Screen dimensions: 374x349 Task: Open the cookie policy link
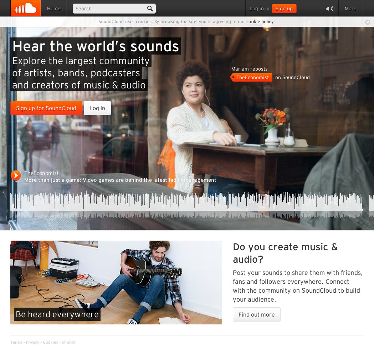pyautogui.click(x=260, y=22)
